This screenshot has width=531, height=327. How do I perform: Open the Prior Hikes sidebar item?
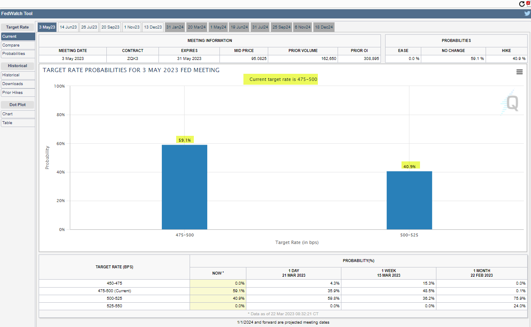[x=18, y=93]
